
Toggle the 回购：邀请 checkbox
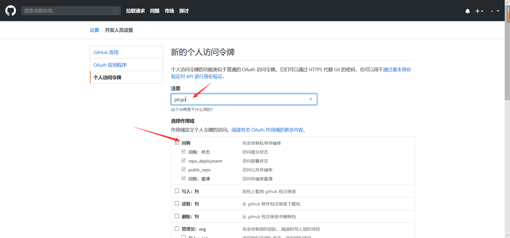[184, 178]
